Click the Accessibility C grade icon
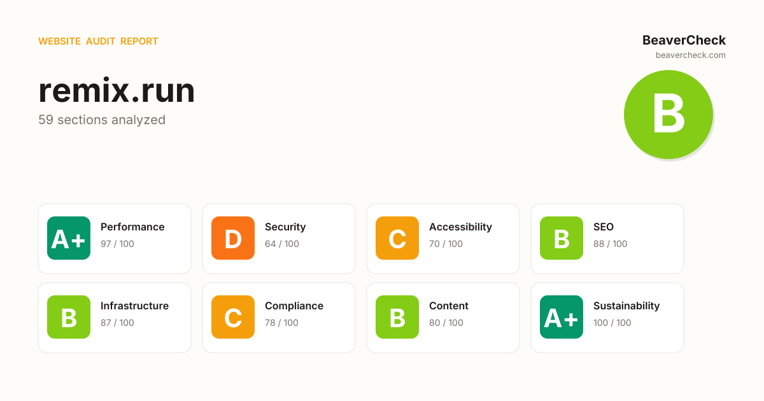The width and height of the screenshot is (764, 401). 397,238
